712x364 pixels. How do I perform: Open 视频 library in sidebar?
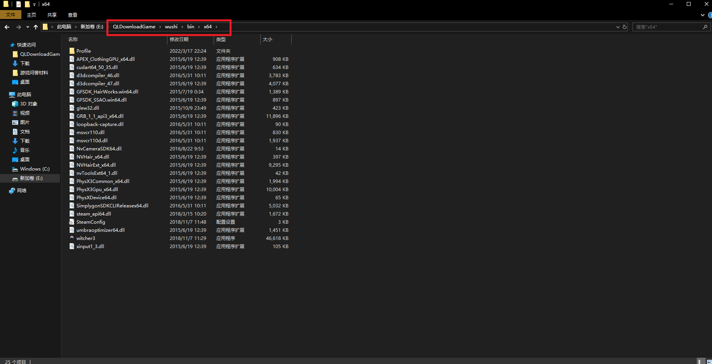click(25, 113)
